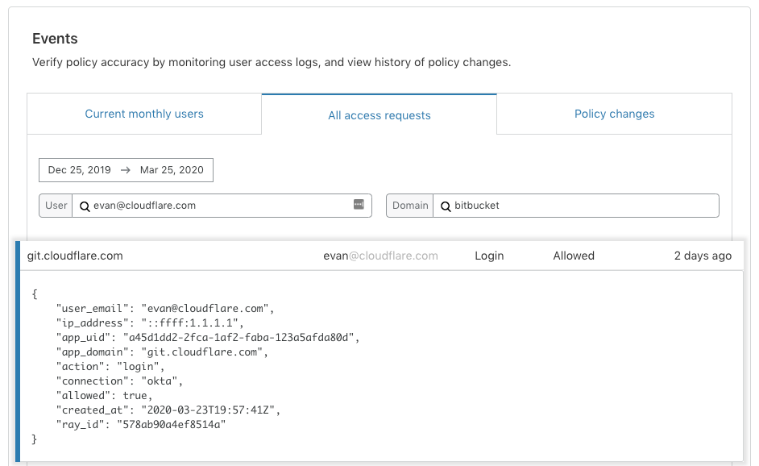Click the User label next to the search

56,206
